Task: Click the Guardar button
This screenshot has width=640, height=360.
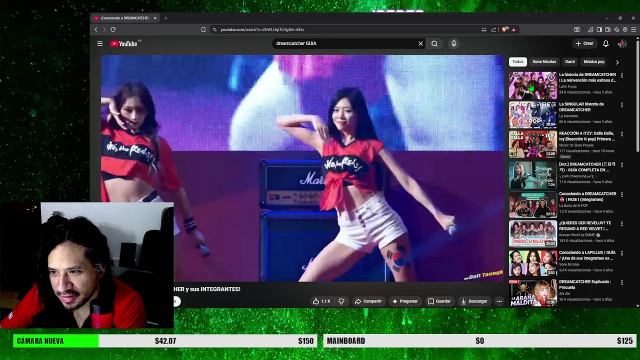Action: point(439,301)
